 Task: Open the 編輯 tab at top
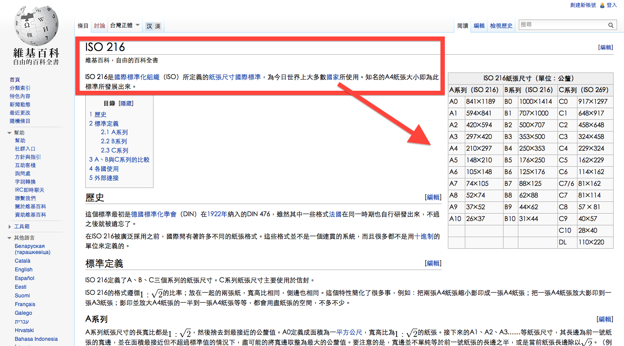(x=479, y=26)
